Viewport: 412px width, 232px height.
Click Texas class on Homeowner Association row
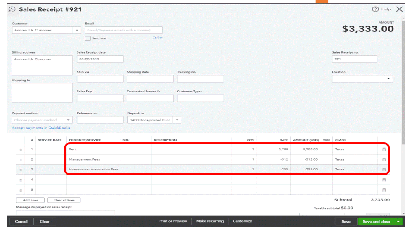coord(355,169)
